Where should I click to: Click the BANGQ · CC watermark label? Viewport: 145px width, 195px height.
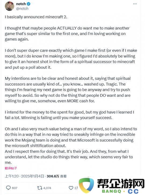tap(120, 191)
